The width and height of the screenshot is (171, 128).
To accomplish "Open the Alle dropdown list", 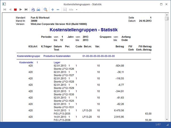I will [x=76, y=10].
